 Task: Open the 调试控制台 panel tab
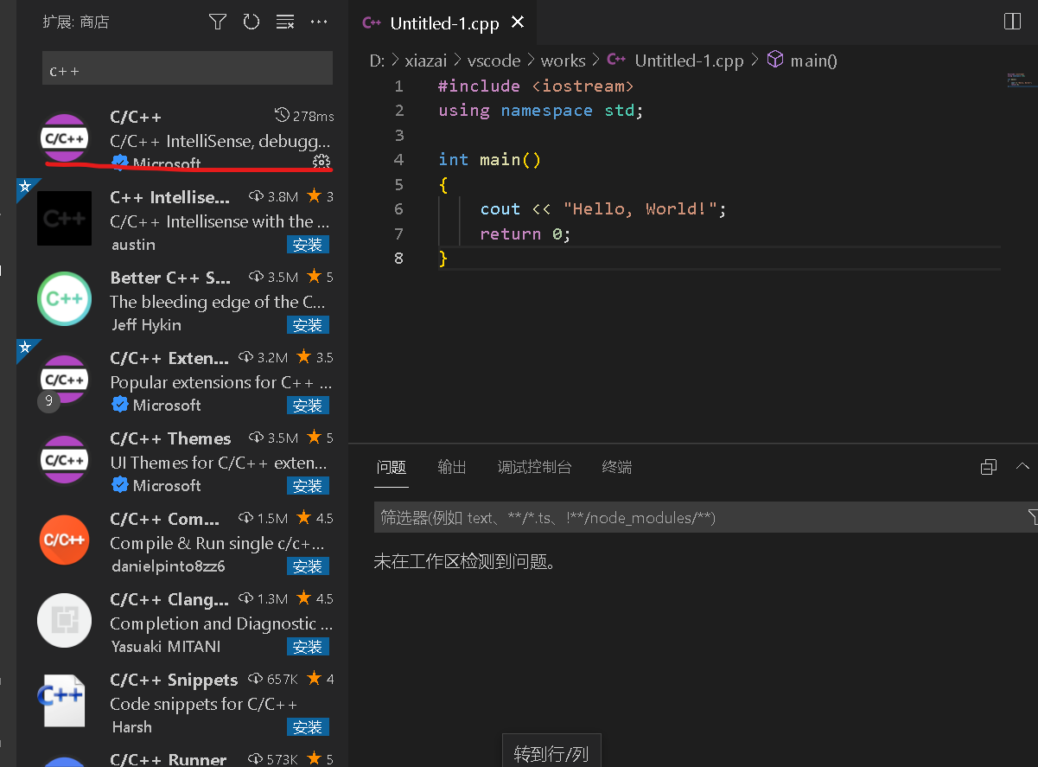(535, 467)
